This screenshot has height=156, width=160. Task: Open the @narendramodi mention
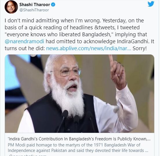point(24,41)
